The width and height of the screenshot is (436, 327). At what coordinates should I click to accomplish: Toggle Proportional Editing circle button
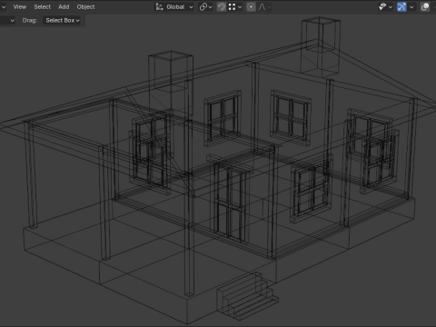point(251,6)
